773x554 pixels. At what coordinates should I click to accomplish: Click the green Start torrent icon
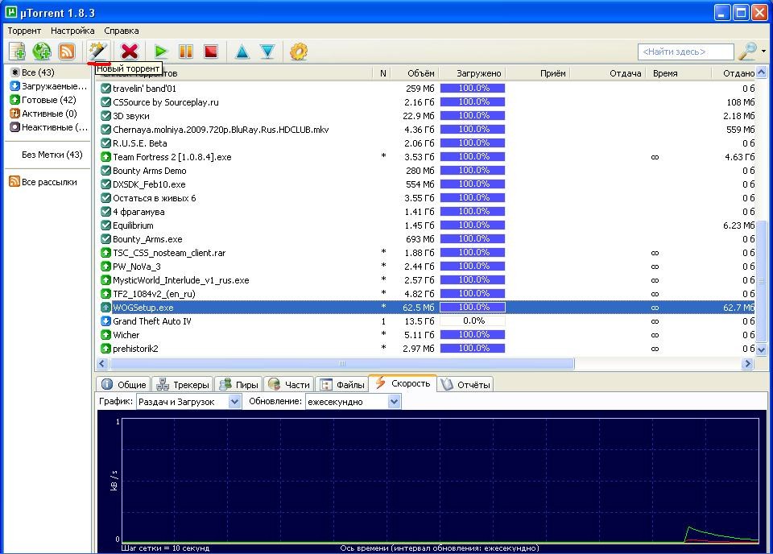(x=161, y=52)
